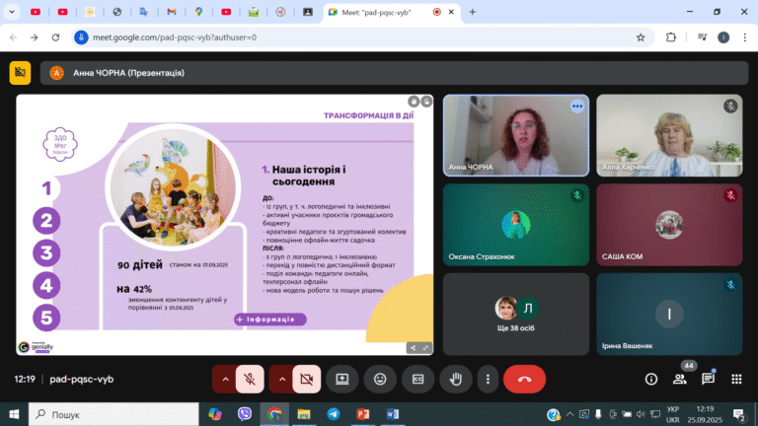
Task: Toggle closed captions
Action: click(x=417, y=379)
